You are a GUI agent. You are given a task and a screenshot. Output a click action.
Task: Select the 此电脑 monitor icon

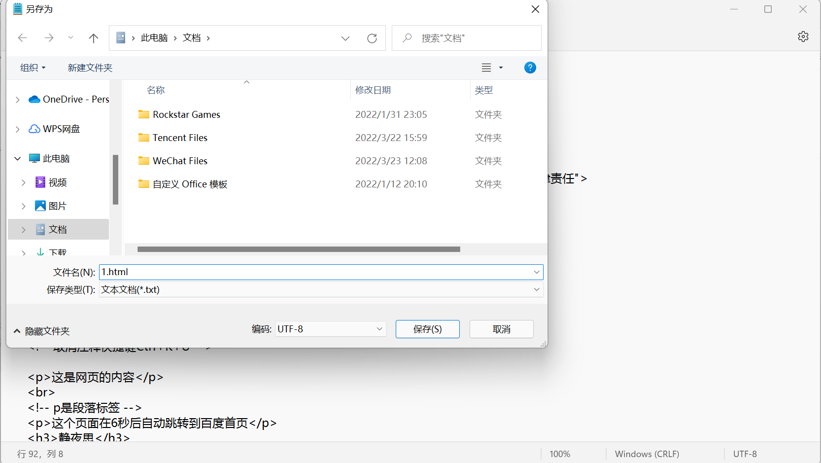(x=34, y=158)
